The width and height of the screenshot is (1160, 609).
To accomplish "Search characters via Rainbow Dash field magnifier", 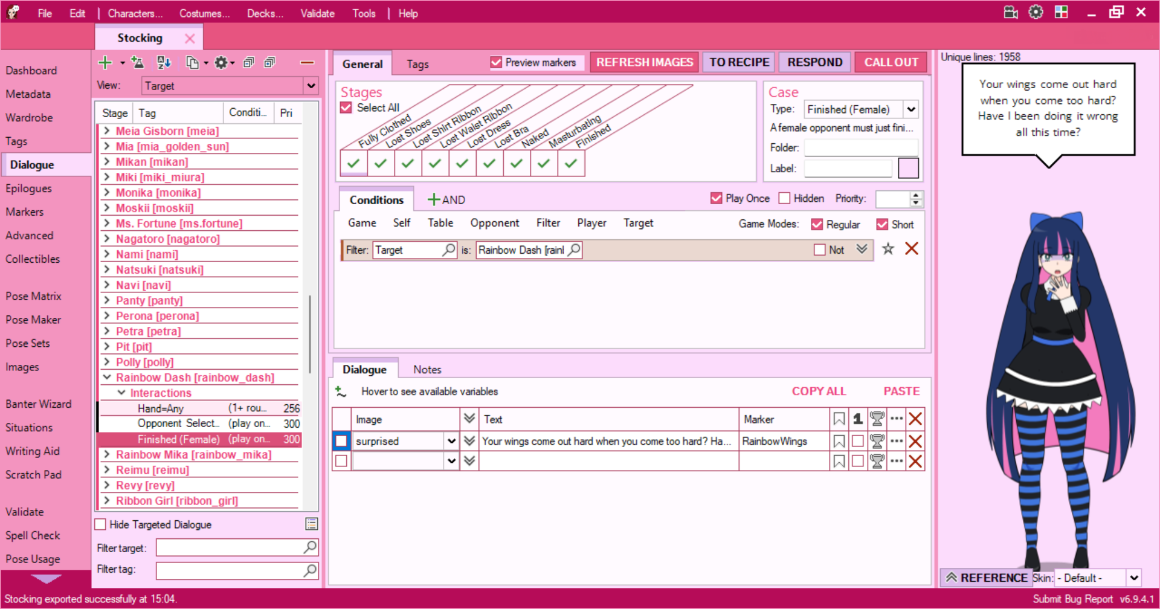I will [x=575, y=250].
